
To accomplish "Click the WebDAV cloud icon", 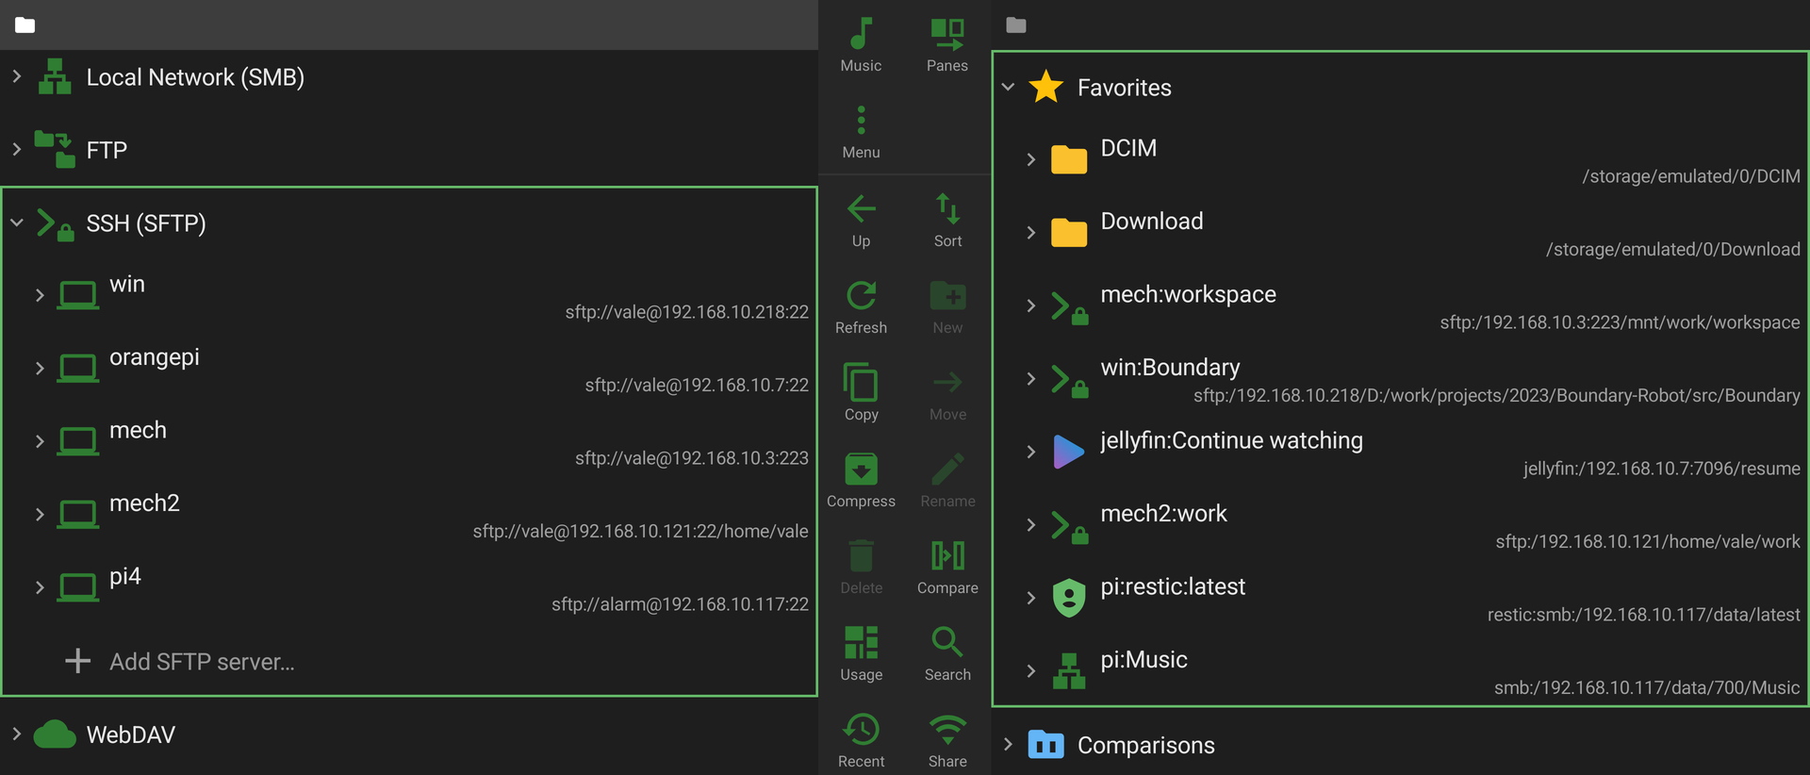I will tap(55, 734).
